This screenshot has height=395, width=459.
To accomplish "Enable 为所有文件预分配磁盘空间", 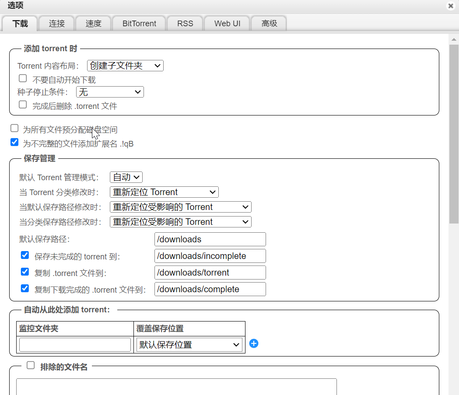I will pyautogui.click(x=14, y=128).
